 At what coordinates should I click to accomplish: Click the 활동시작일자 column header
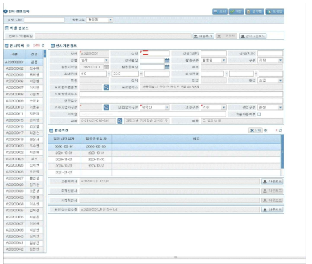[64, 139]
